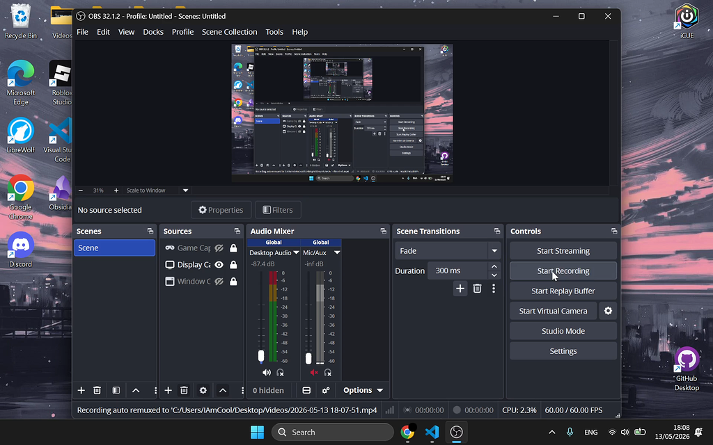Adjust Mic/Aux volume fader
The image size is (713, 445).
(308, 358)
